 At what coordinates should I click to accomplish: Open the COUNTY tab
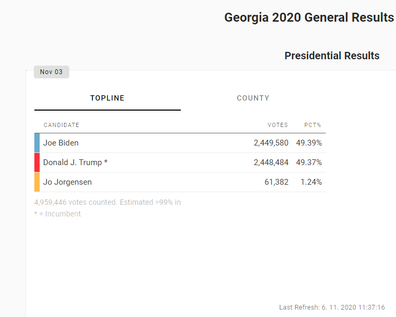[253, 98]
